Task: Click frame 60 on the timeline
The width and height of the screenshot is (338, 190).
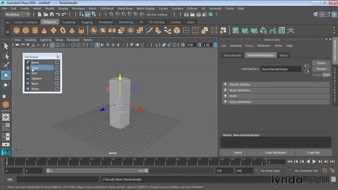Action: click(134, 161)
